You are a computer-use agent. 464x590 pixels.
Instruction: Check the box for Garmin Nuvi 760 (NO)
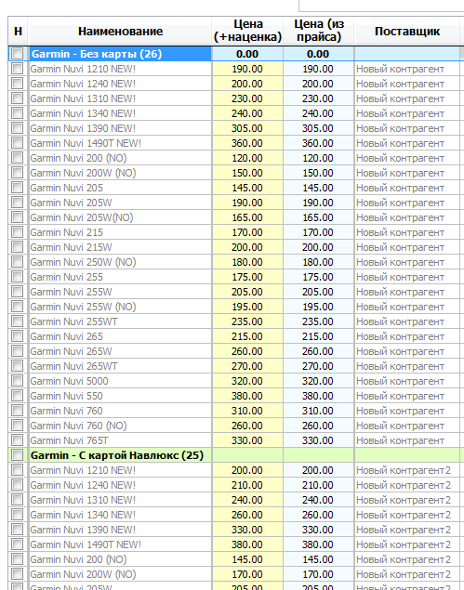(18, 426)
